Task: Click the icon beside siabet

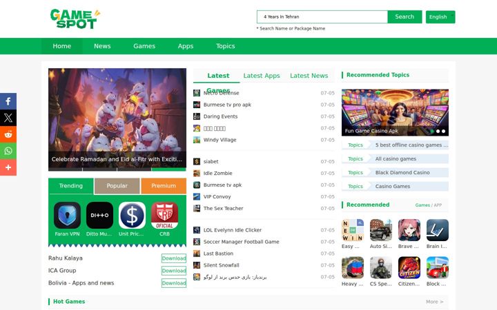Action: click(197, 162)
